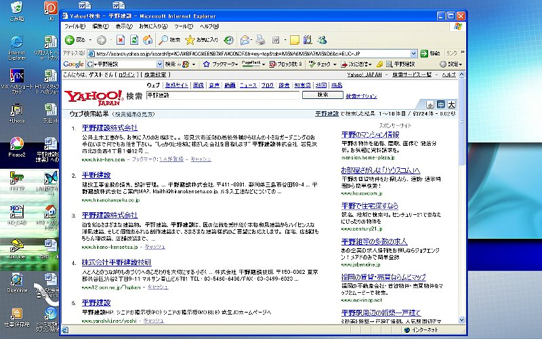Expand the Back button history dropdown arrow
The height and width of the screenshot is (339, 542).
pos(90,41)
